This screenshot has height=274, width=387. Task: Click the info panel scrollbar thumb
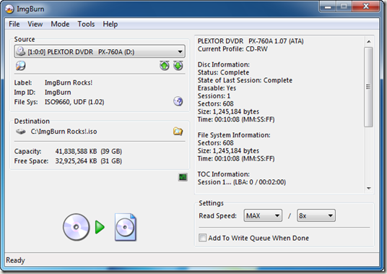tap(369, 87)
